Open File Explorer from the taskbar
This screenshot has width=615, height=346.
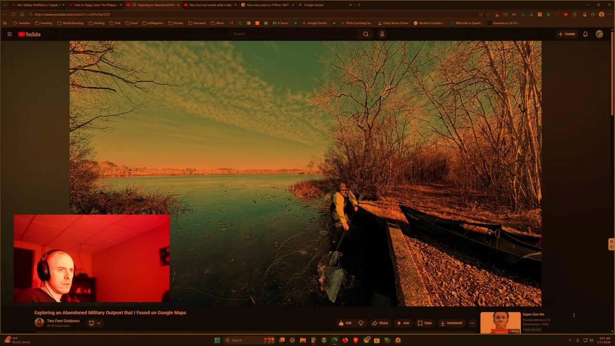coord(303,340)
